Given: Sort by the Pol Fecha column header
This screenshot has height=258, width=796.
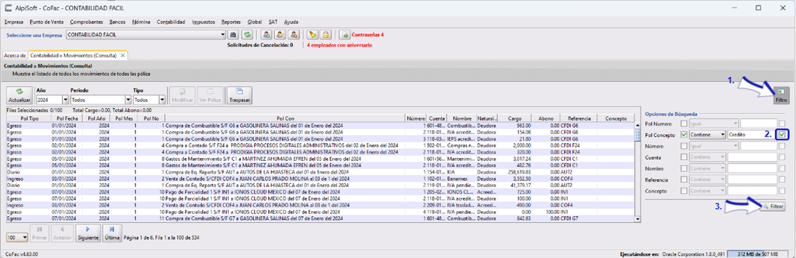Looking at the screenshot, I should [x=67, y=118].
